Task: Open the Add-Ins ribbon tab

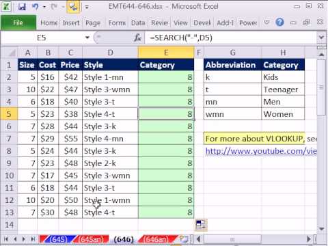Action: point(225,23)
